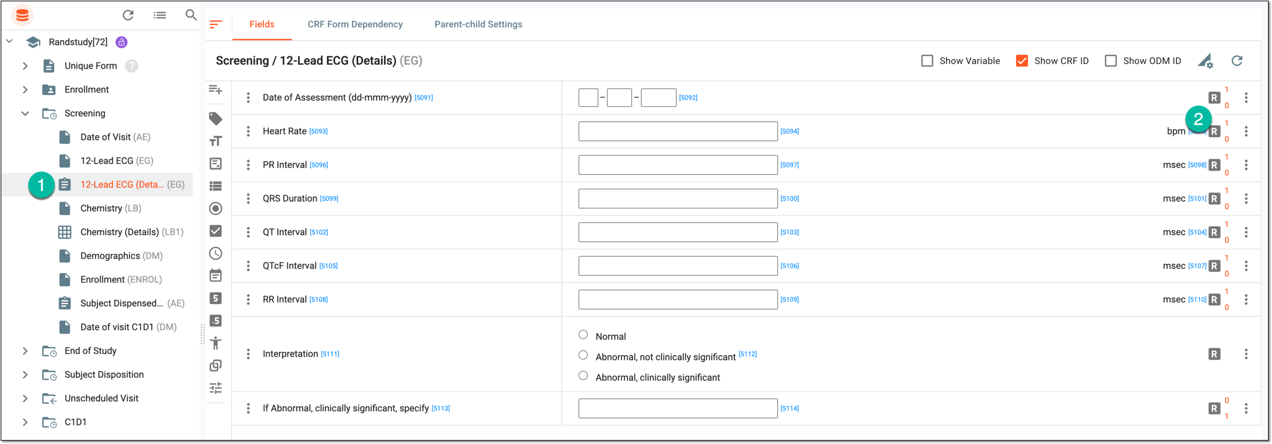This screenshot has height=444, width=1272.
Task: Open Date of visit C1D1 (DM) form
Action: coord(128,327)
